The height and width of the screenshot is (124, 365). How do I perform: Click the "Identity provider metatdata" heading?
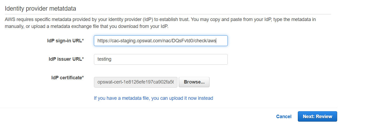tap(40, 9)
